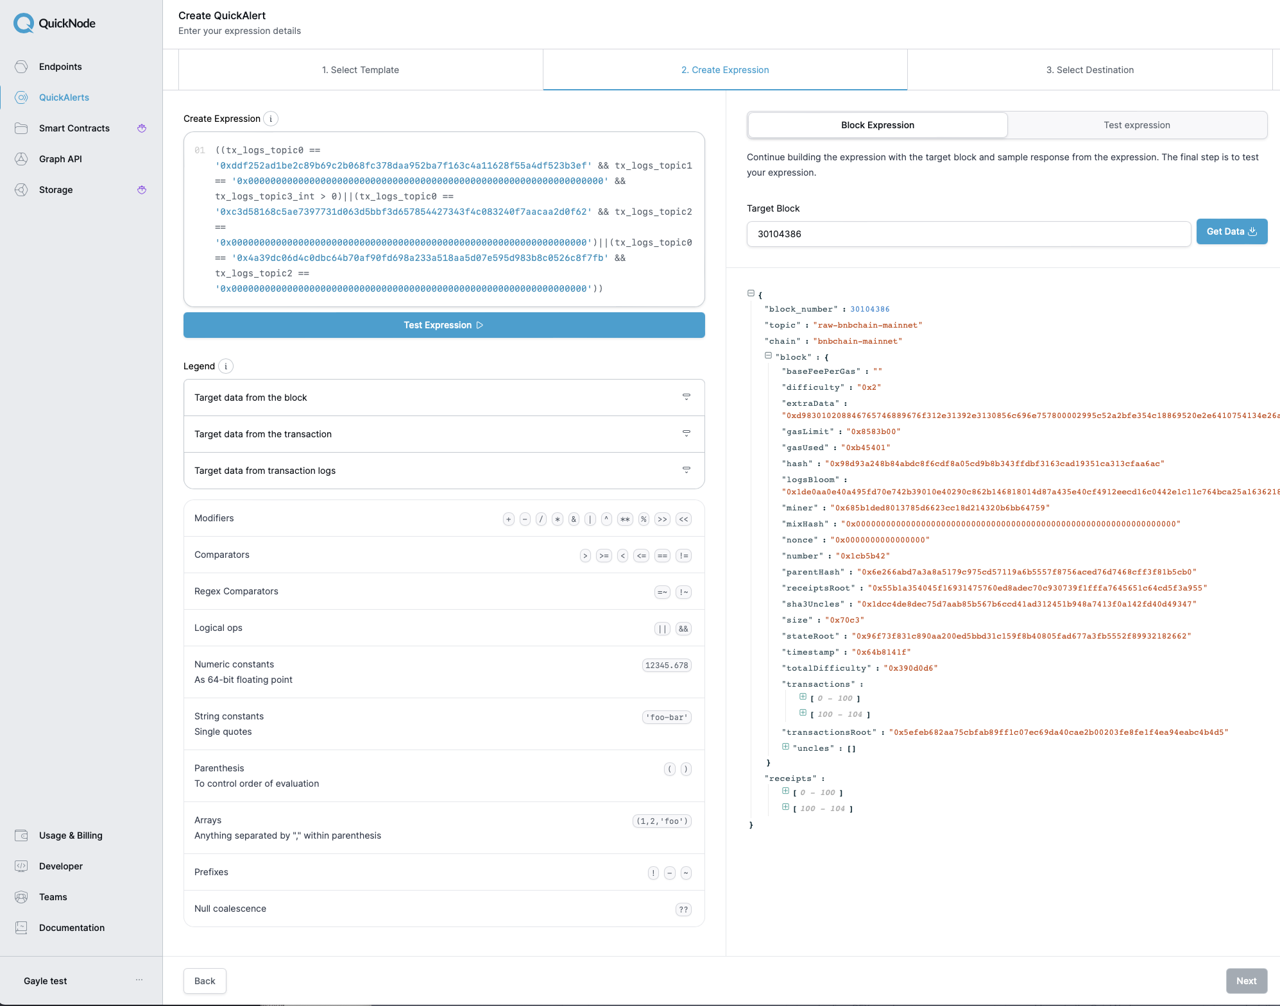Insert the ! prefix
The image size is (1280, 1006).
653,873
